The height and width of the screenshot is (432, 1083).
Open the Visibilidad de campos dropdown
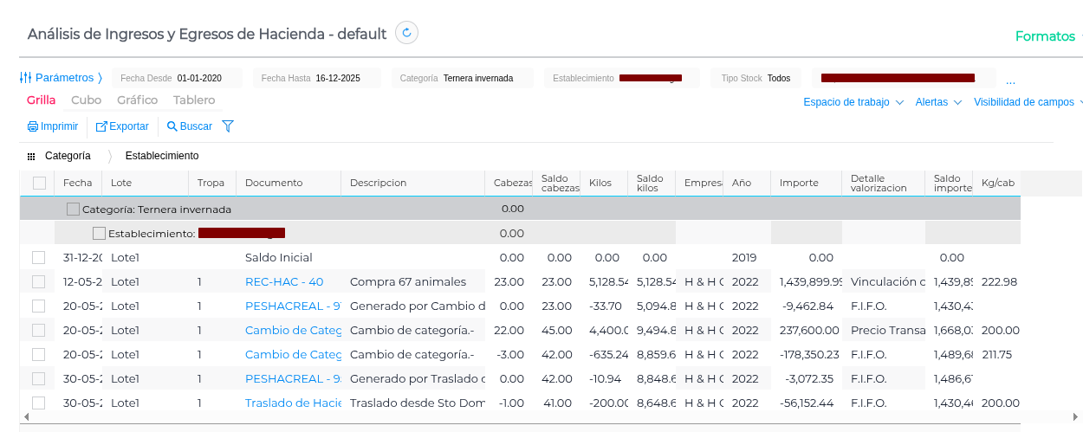[x=1028, y=102]
